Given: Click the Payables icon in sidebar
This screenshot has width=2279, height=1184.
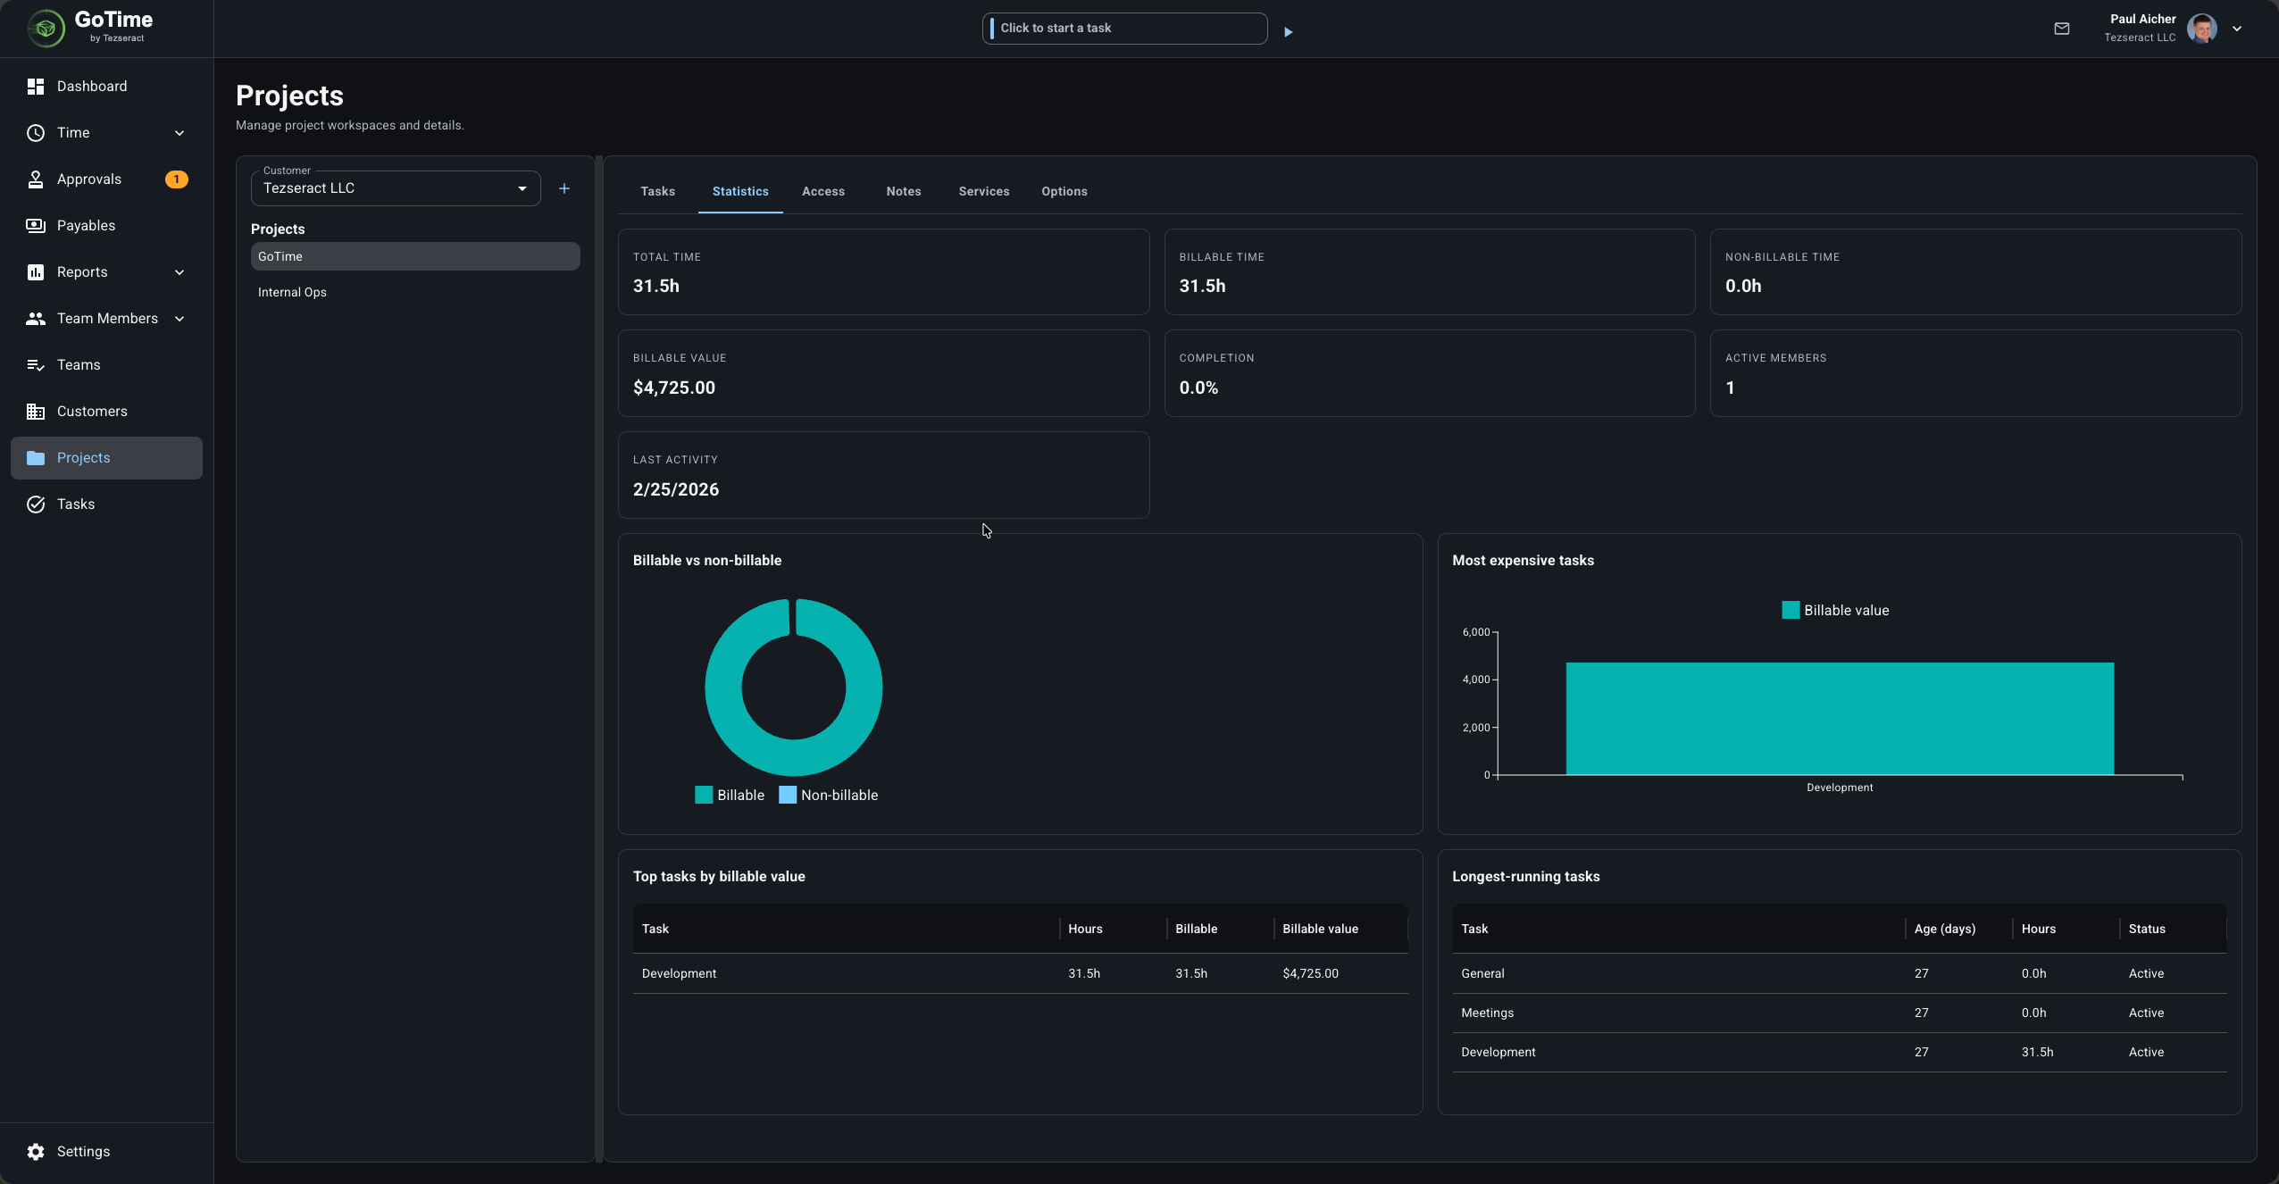Looking at the screenshot, I should click(x=36, y=226).
